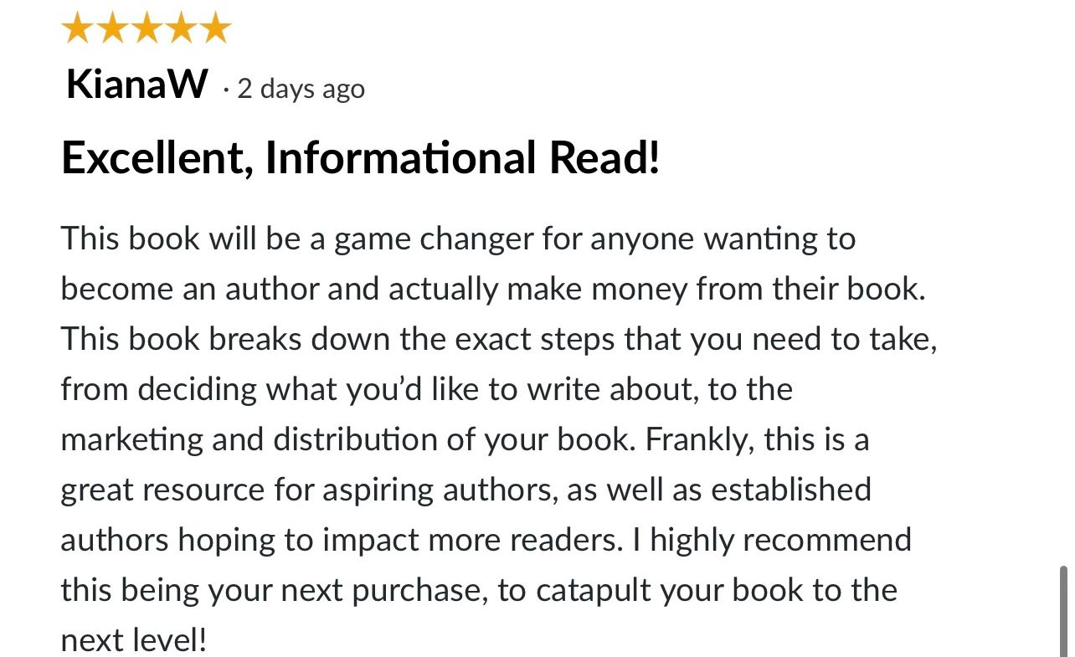Click the words 'make money from their book'

tap(715, 290)
